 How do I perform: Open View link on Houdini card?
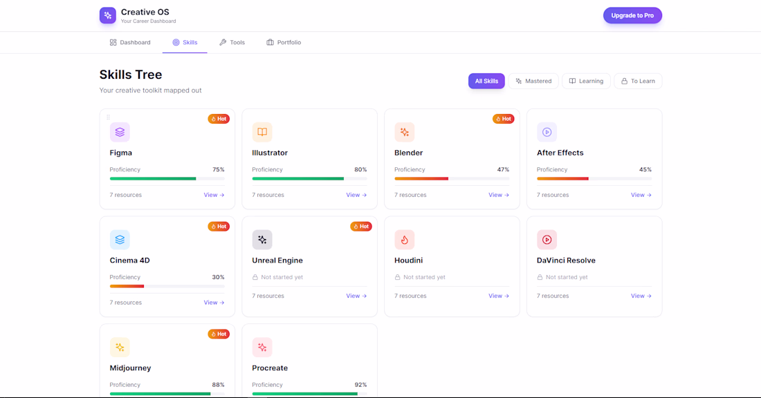(499, 296)
